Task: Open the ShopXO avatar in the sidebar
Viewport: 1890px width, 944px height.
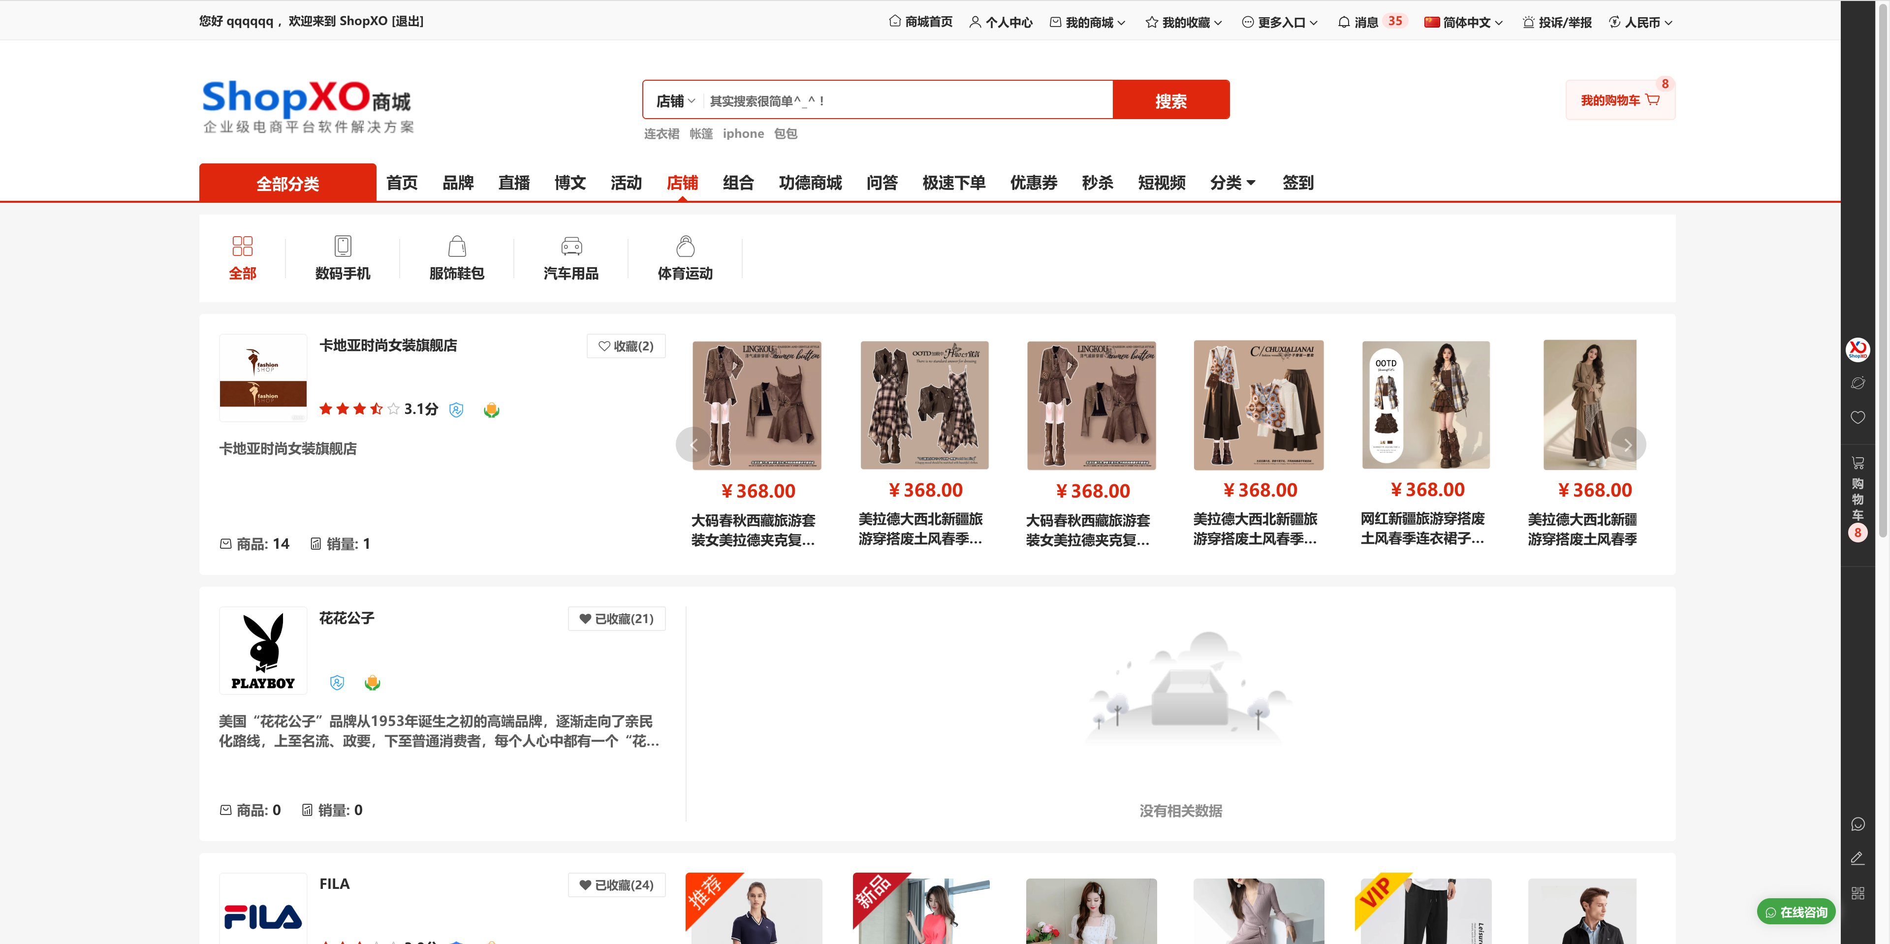Action: [1857, 349]
